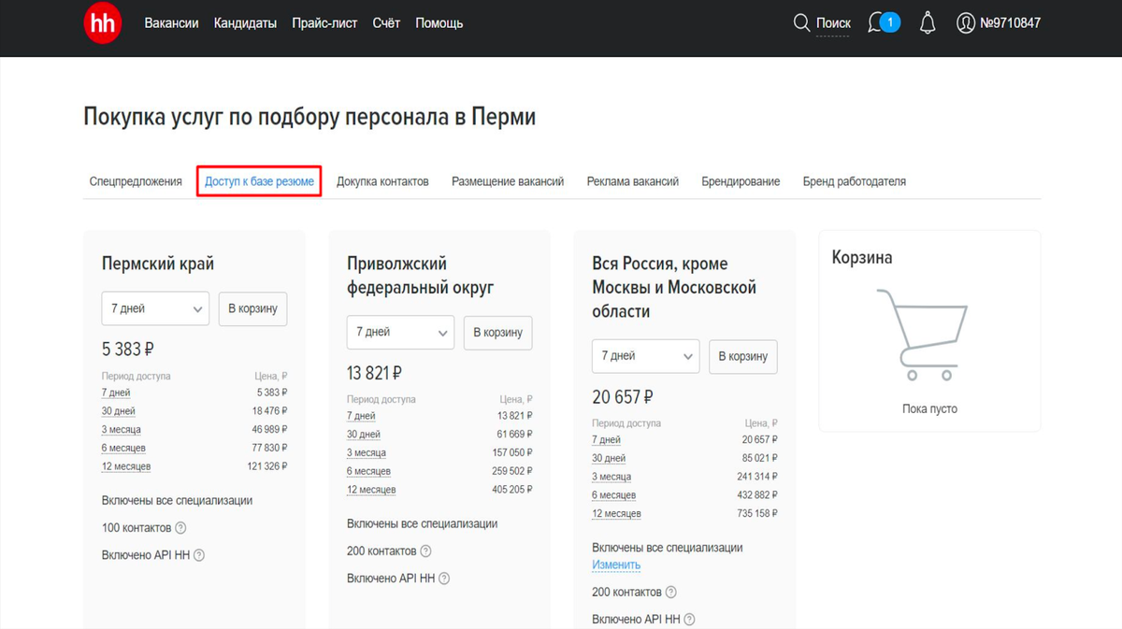Click the hh logo icon

coord(103,23)
